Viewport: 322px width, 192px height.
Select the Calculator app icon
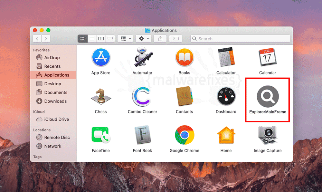coord(226,57)
